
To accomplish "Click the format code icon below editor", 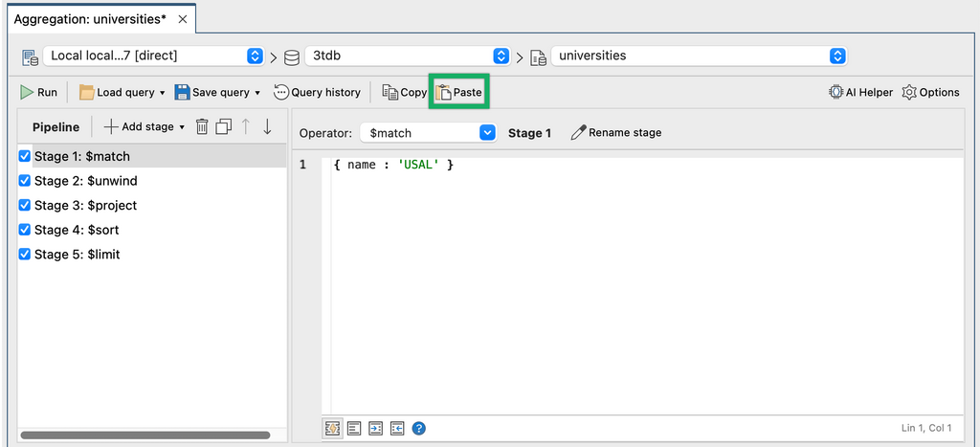I will click(353, 429).
